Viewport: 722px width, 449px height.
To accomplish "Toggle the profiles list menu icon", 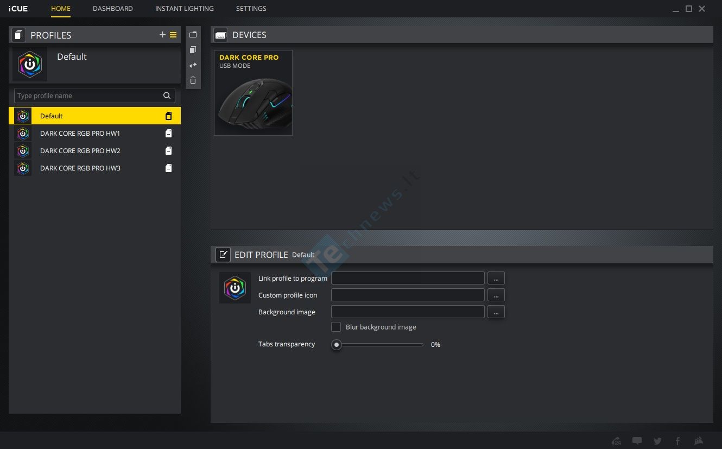I will click(x=173, y=35).
